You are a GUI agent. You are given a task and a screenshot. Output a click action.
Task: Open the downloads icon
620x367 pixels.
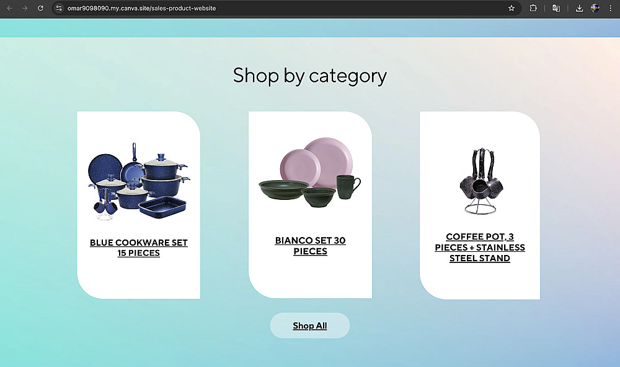click(579, 8)
